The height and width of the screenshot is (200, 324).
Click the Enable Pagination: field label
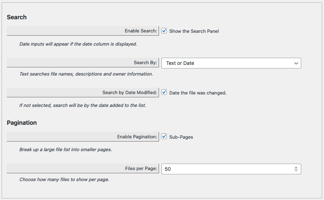[137, 137]
